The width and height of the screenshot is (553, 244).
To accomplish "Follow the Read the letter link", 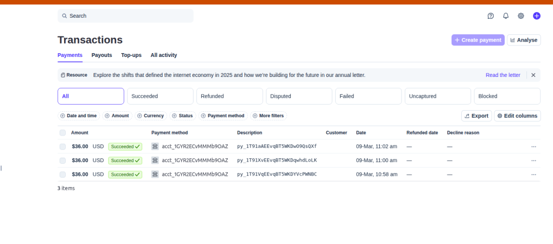I will 503,75.
